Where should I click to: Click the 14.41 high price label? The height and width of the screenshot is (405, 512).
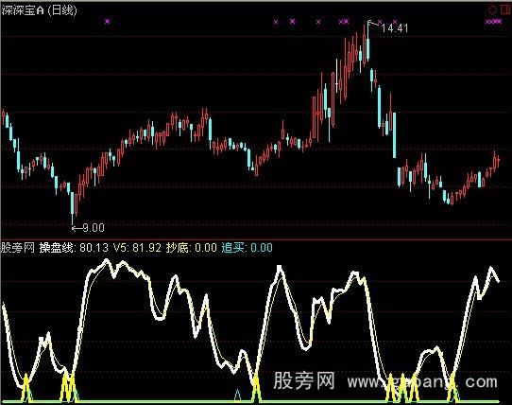coord(395,28)
